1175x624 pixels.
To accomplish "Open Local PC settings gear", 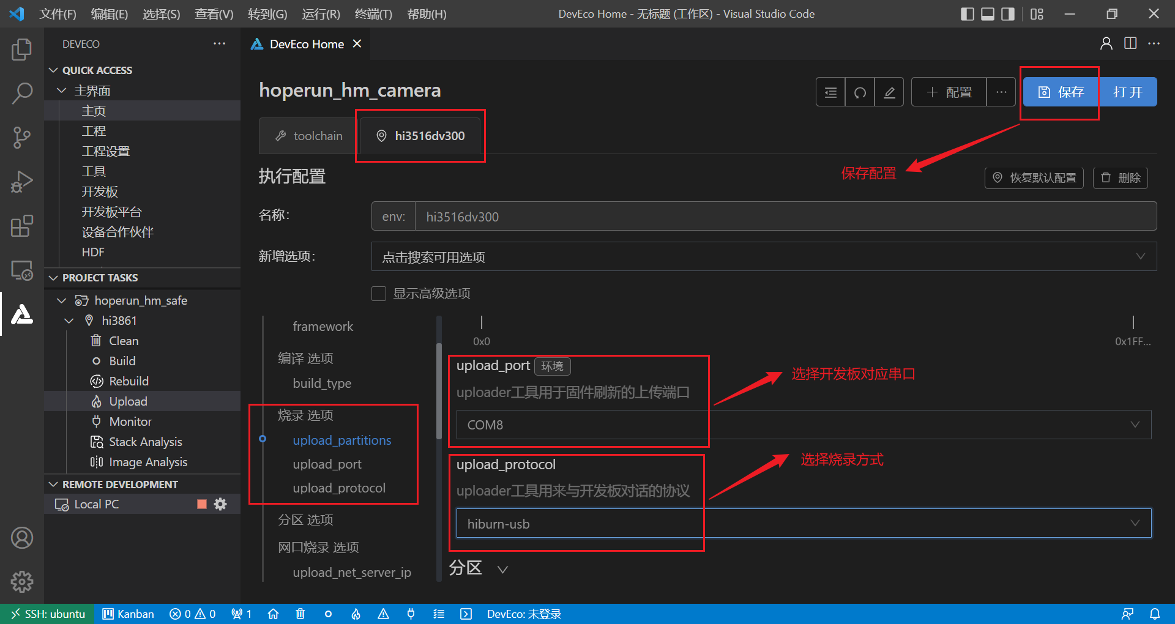I will (x=220, y=504).
